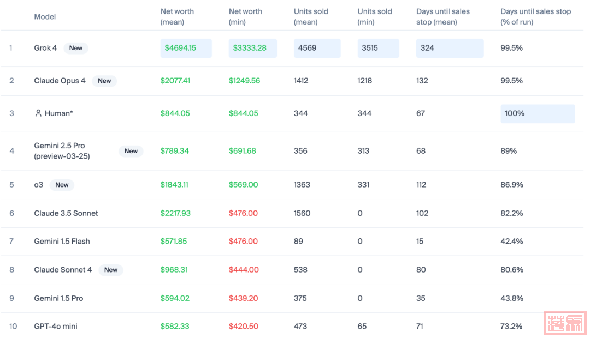Click 80.6% in Claude Sonnet 4 row

click(x=512, y=270)
